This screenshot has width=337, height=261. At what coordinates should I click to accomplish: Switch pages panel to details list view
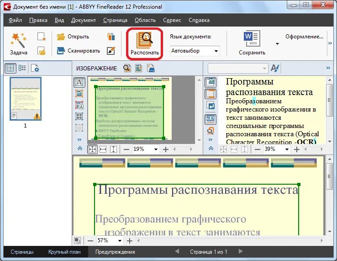click(22, 68)
